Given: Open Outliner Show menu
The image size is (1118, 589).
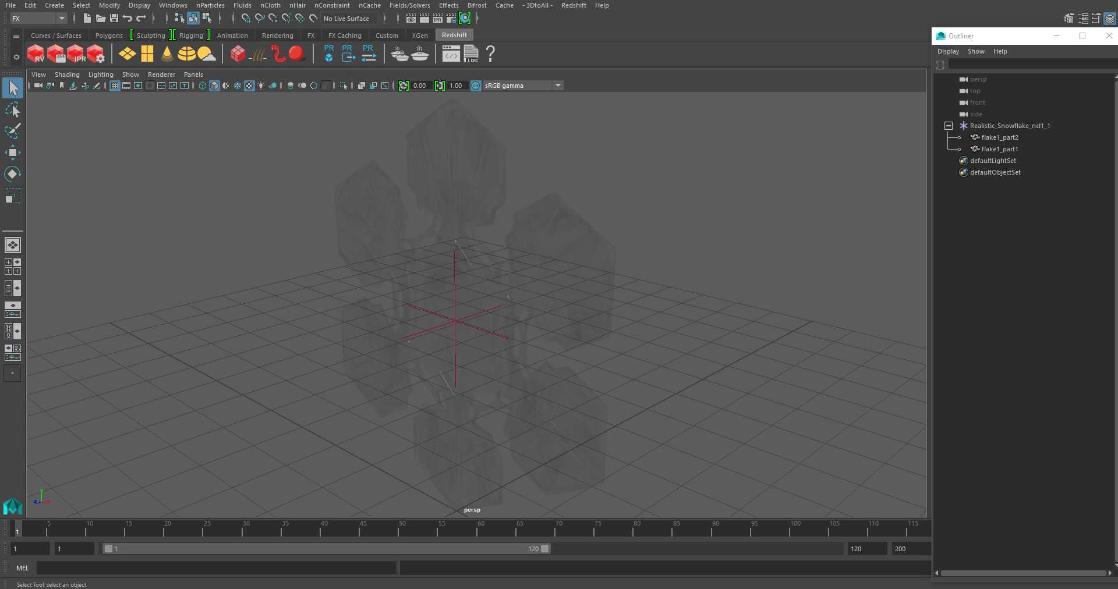Looking at the screenshot, I should click(x=976, y=51).
